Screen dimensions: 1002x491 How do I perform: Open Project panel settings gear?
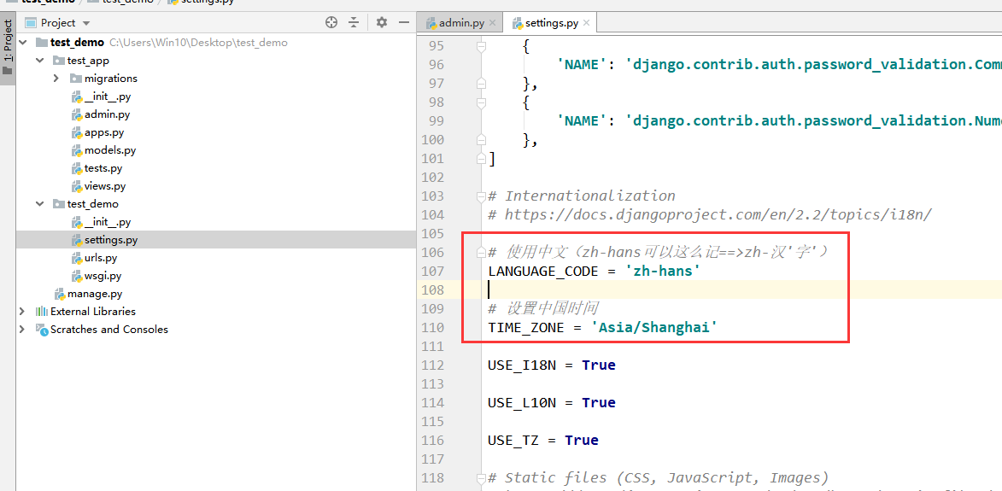(x=382, y=22)
